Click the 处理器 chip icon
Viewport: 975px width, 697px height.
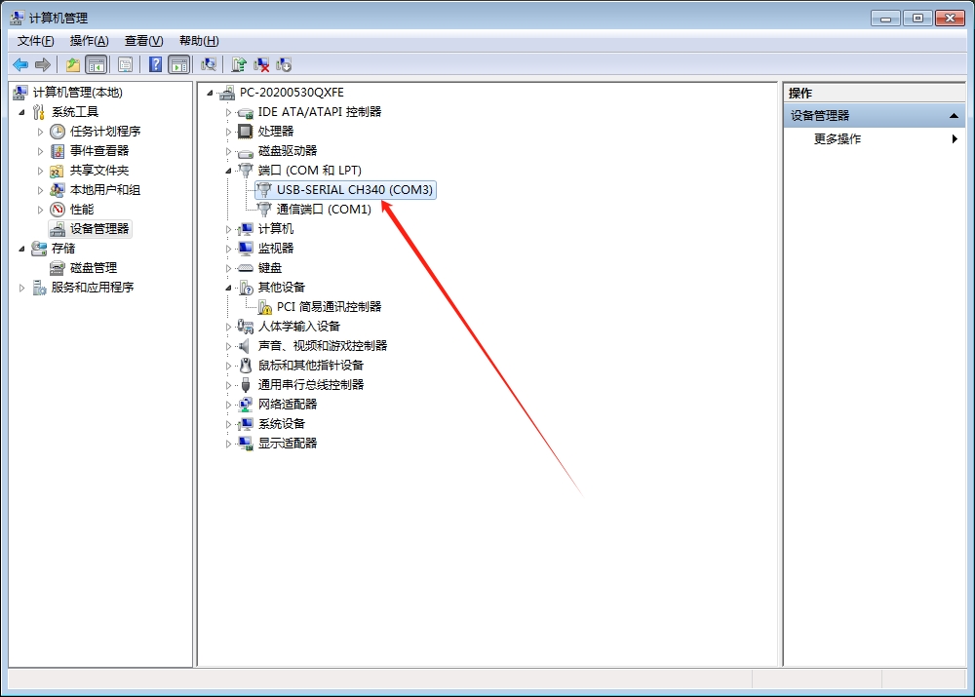click(x=246, y=132)
